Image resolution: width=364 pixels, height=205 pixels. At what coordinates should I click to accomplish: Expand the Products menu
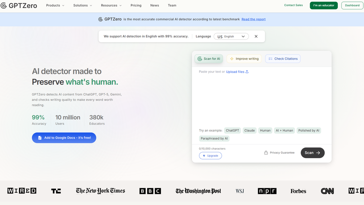[x=55, y=5]
